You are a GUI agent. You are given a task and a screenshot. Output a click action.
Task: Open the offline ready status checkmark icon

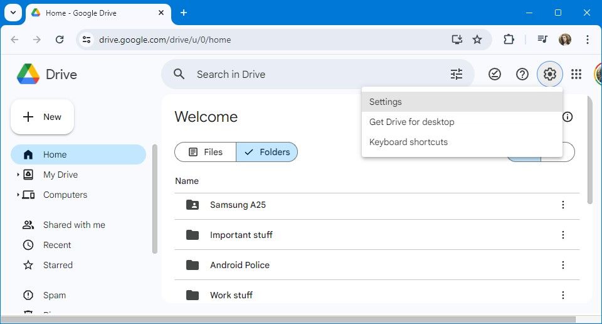495,74
